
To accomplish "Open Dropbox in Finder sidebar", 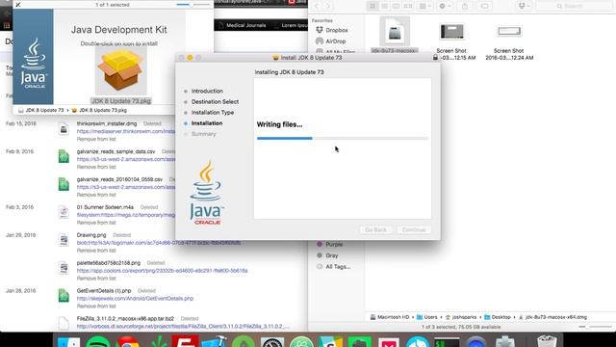I will click(x=332, y=30).
